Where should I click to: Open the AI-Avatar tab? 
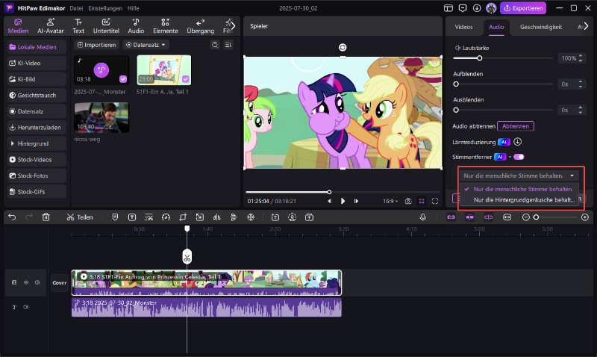click(x=50, y=26)
